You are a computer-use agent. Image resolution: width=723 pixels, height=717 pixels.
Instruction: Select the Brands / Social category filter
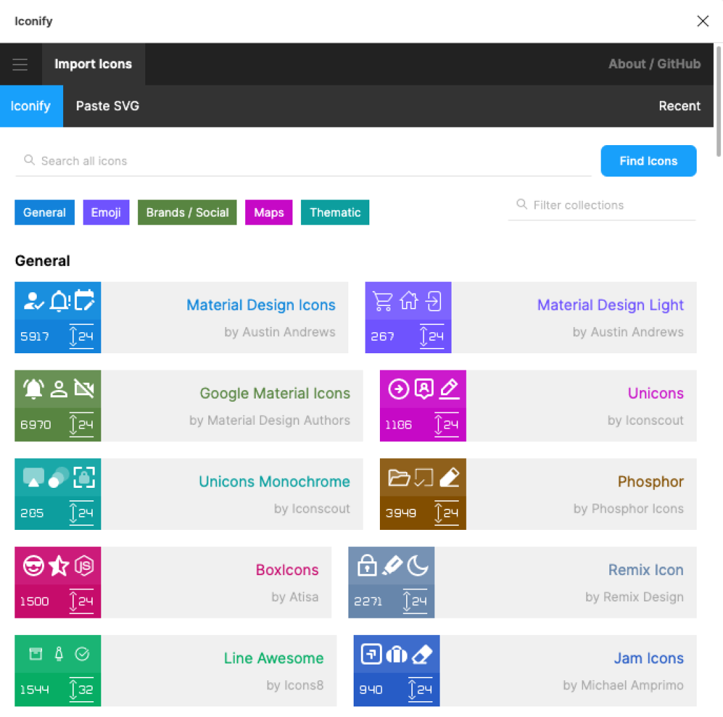(187, 212)
